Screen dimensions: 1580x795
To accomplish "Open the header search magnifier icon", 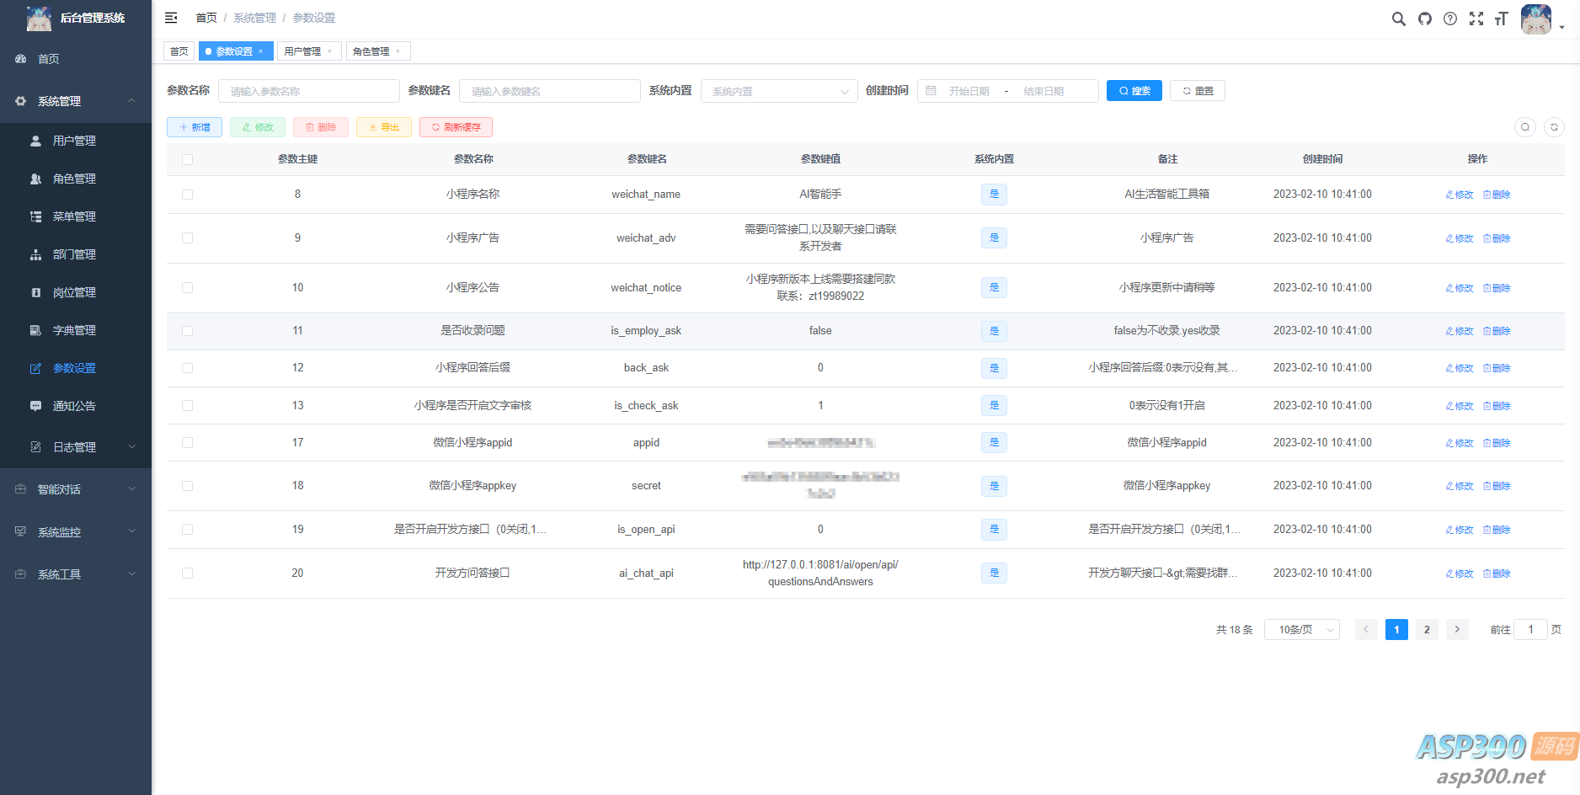I will pos(1399,19).
